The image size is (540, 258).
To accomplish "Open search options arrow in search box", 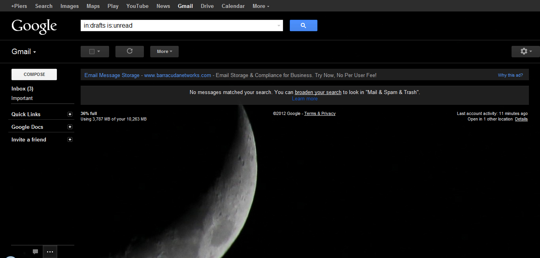I will [279, 26].
